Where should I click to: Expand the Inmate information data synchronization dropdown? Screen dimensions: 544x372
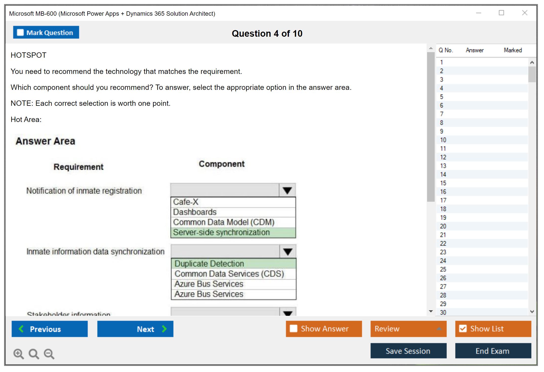(288, 252)
